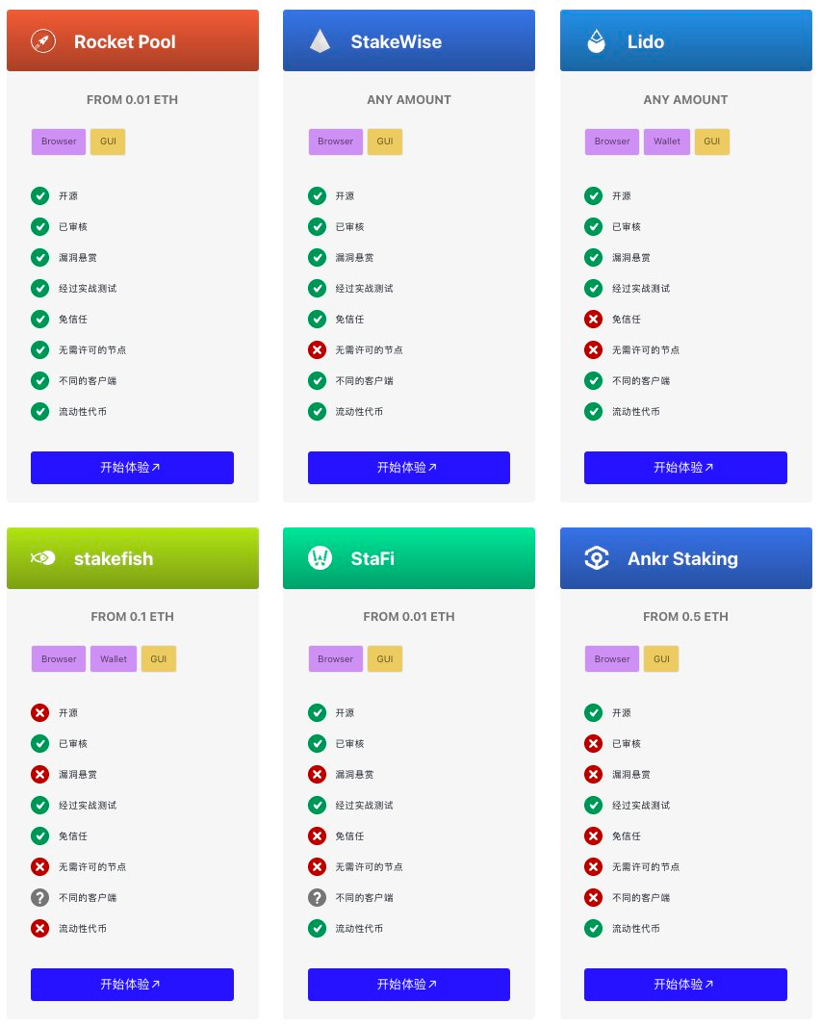Click the Lido droplet logo icon

[x=596, y=41]
